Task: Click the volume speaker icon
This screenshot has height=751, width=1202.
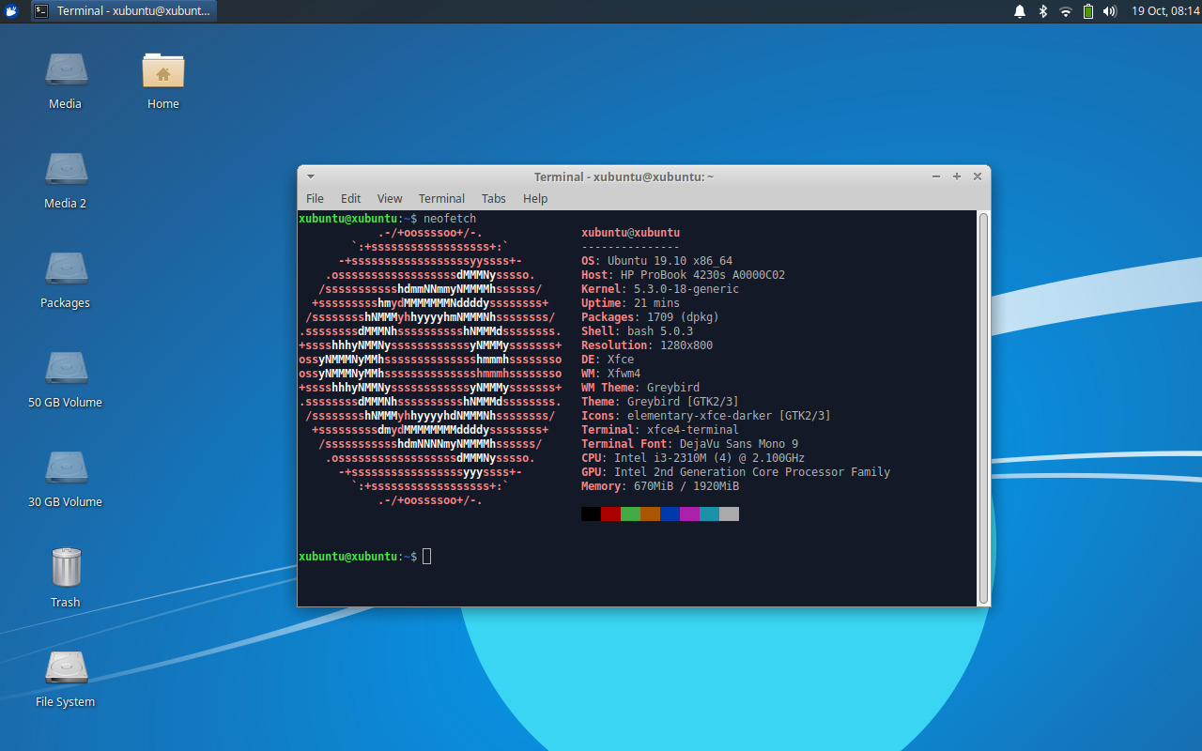Action: (1110, 11)
